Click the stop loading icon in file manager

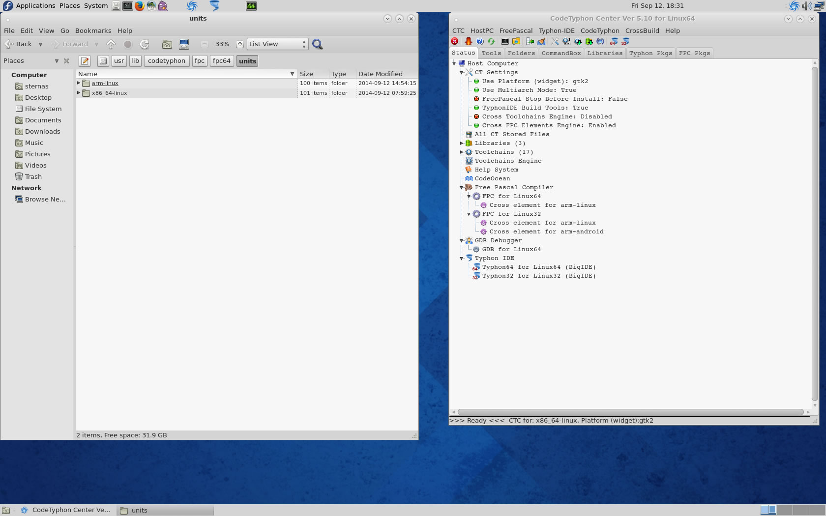[x=128, y=44]
